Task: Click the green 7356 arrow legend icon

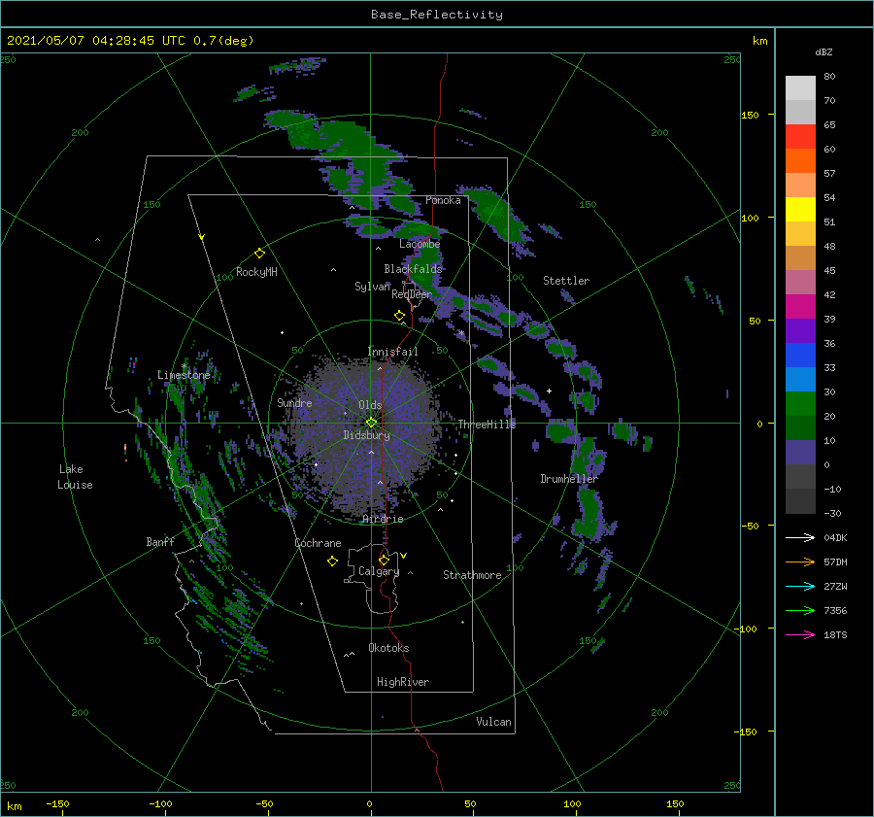Action: point(800,611)
